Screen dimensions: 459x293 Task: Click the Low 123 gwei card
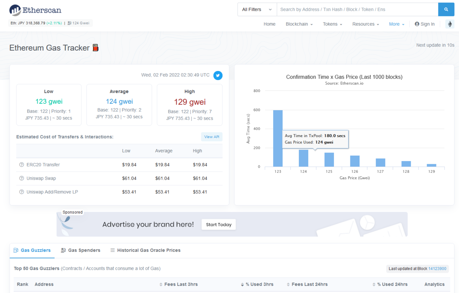[x=49, y=105]
